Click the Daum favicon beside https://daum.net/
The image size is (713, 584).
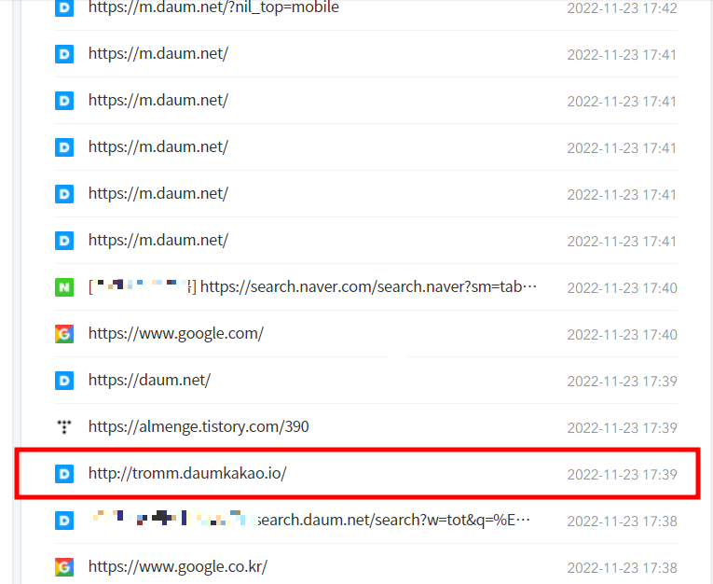(64, 381)
